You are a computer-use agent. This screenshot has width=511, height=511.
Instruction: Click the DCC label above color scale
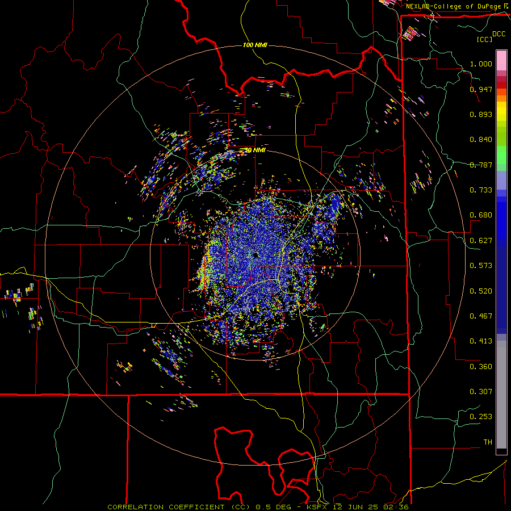[x=499, y=34]
